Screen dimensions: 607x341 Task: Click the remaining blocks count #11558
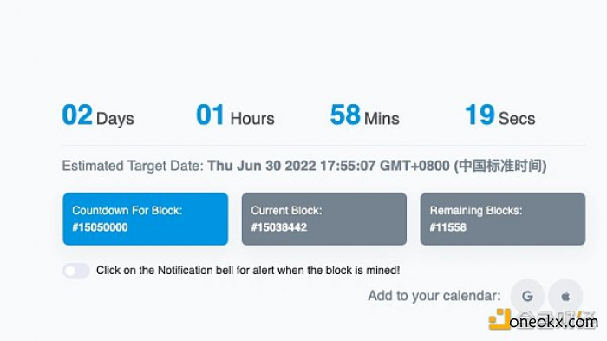[x=448, y=227]
